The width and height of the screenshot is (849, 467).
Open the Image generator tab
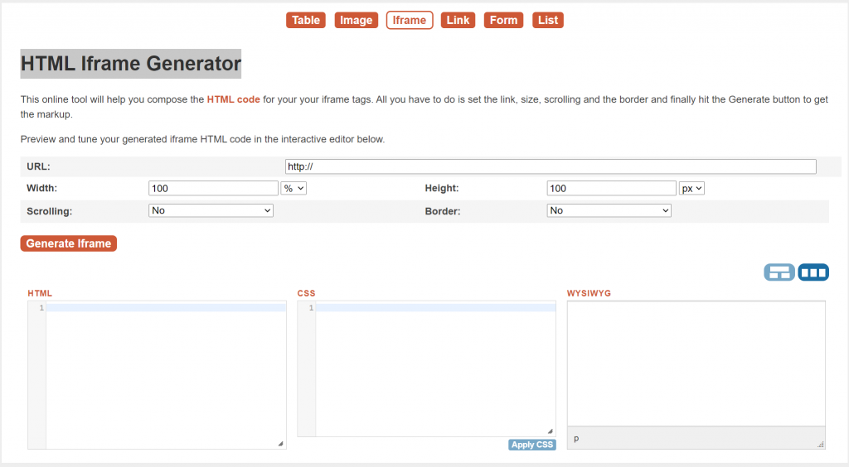pos(357,20)
